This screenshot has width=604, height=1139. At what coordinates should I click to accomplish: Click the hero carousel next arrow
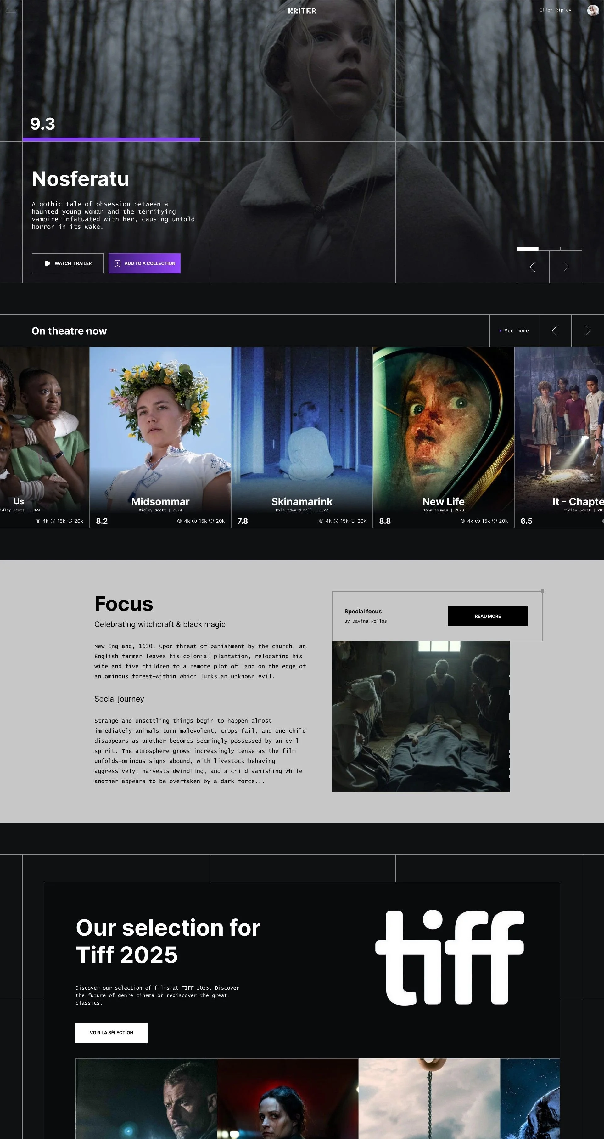(566, 267)
